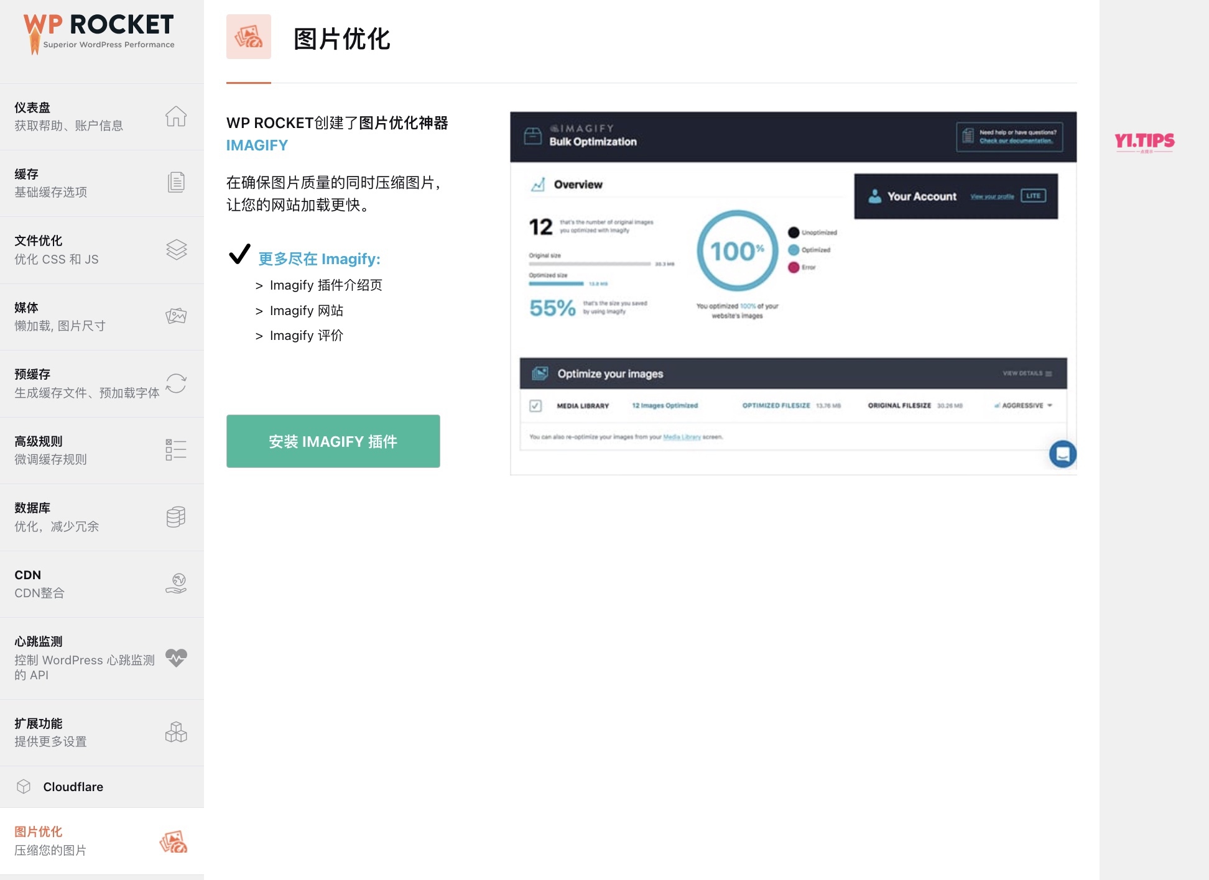Select 图片优化 menu label

click(39, 832)
